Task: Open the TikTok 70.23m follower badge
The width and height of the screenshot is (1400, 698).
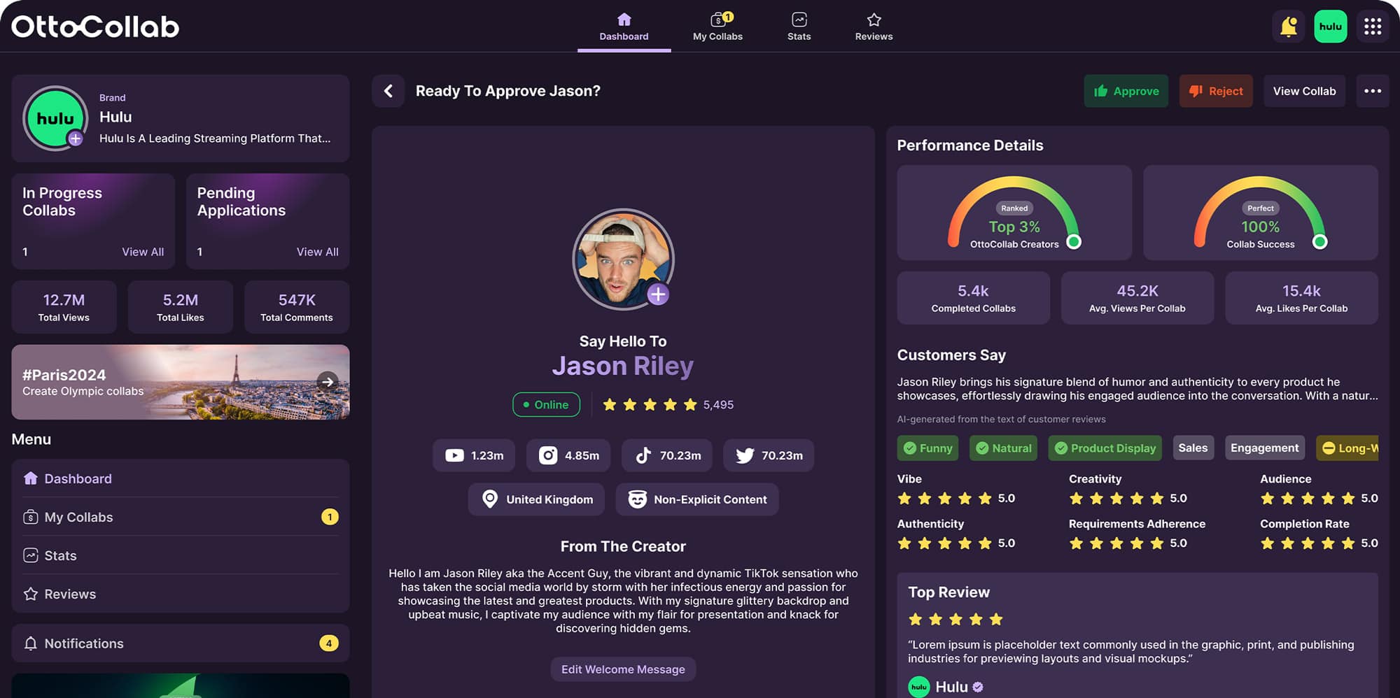Action: 667,455
